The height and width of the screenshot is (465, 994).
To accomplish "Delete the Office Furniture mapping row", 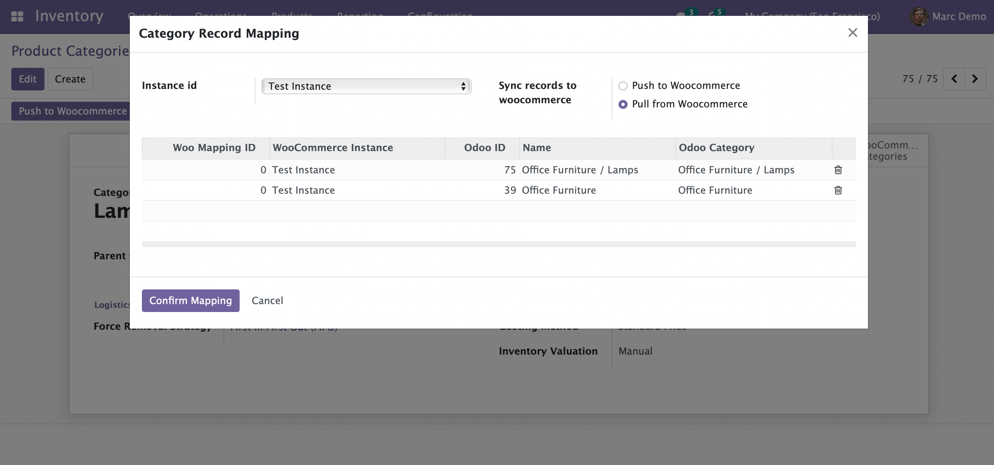I will (x=838, y=190).
